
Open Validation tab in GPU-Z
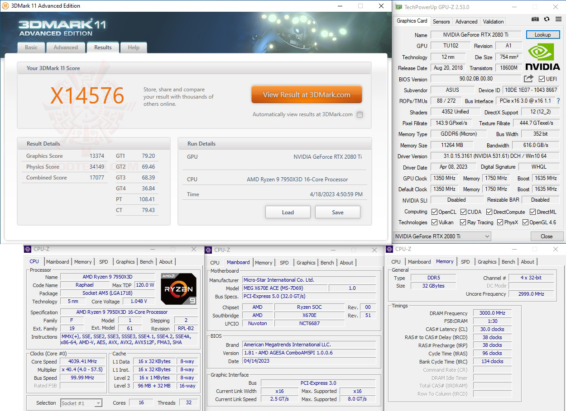(x=494, y=22)
